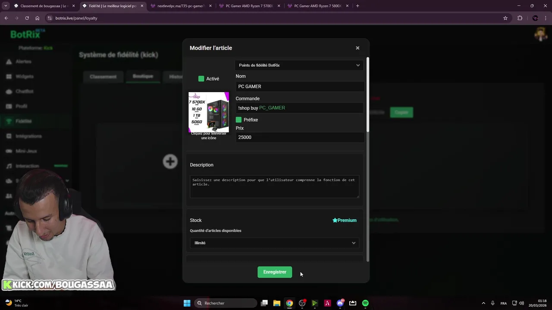
Task: Click the address bar URL botrix.live/panel/loyalty
Action: pos(76,18)
